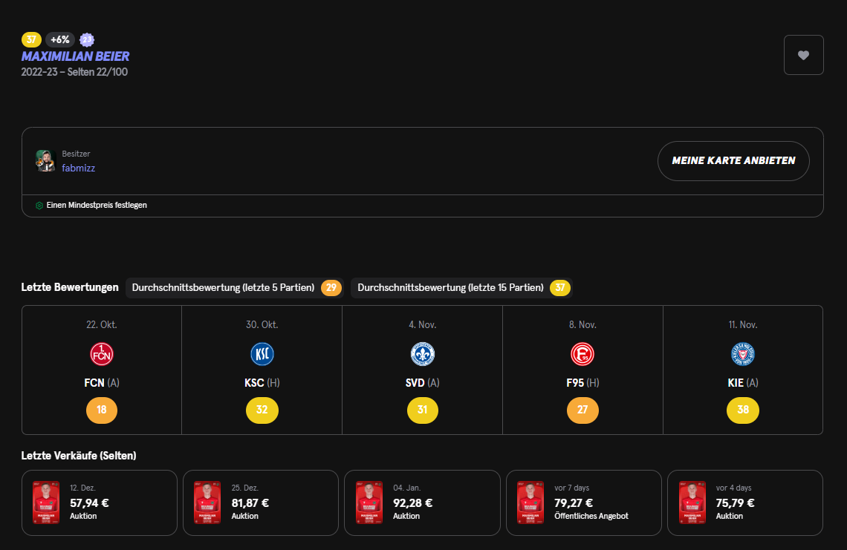Click the 1. FCN club logo
This screenshot has height=550, width=847.
[x=101, y=354]
